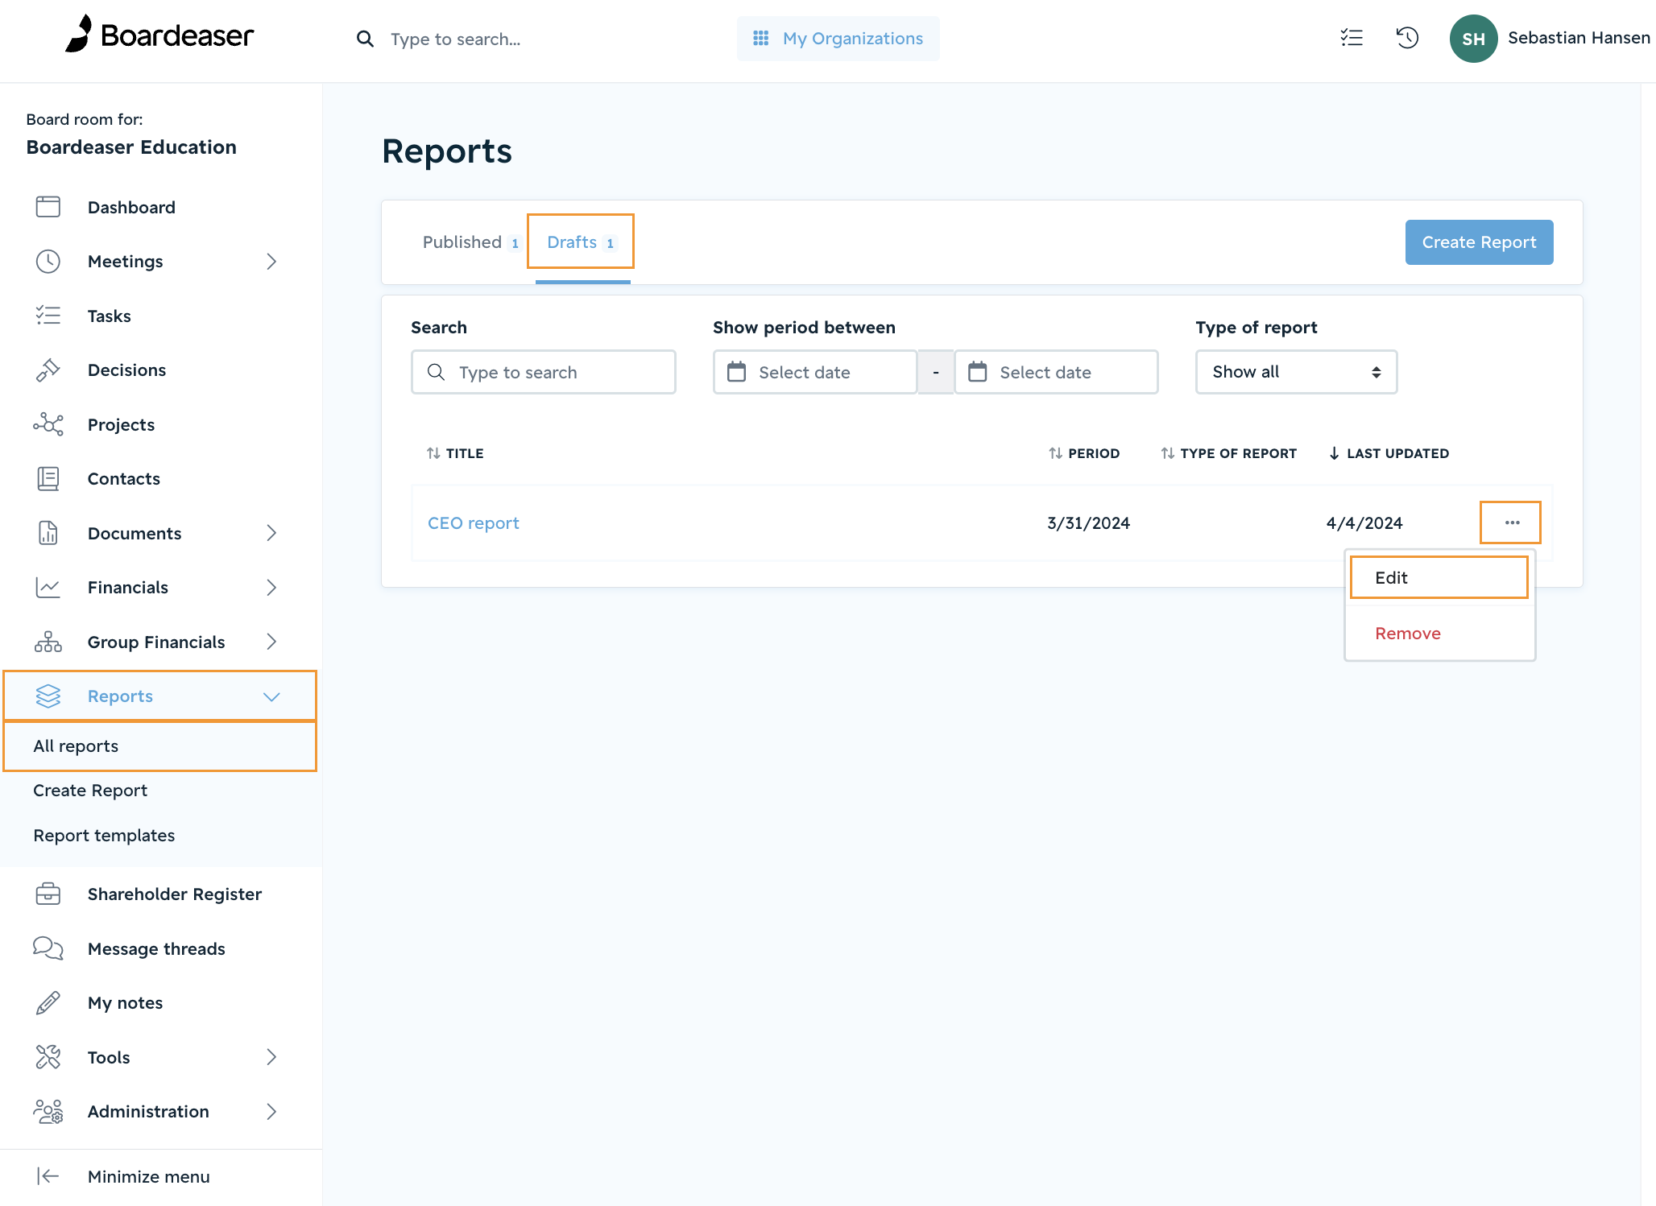Open the task checklist icon in header

coord(1352,38)
